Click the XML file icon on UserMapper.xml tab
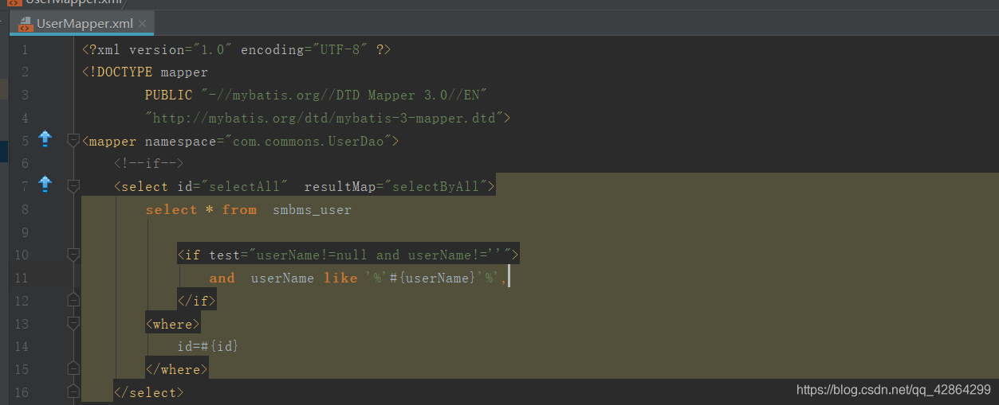 tap(25, 23)
